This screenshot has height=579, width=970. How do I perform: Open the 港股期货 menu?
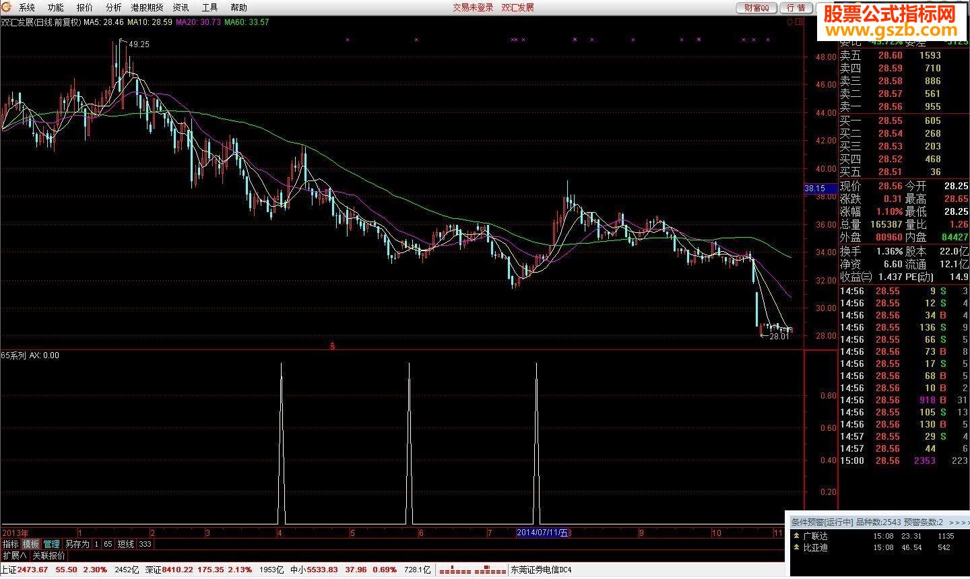(x=147, y=8)
